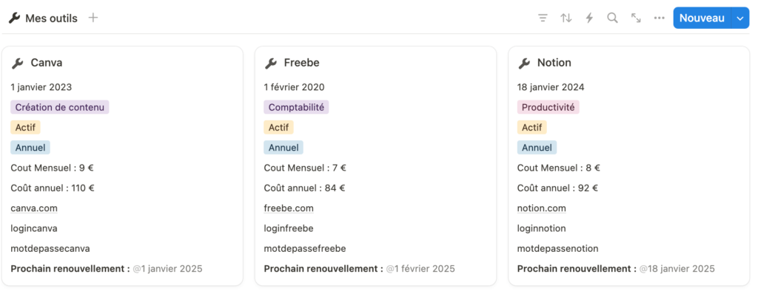Image resolution: width=758 pixels, height=294 pixels.
Task: Click the Productivité category tag
Action: point(549,107)
